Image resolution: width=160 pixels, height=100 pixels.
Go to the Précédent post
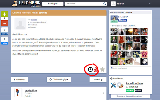point(19,79)
